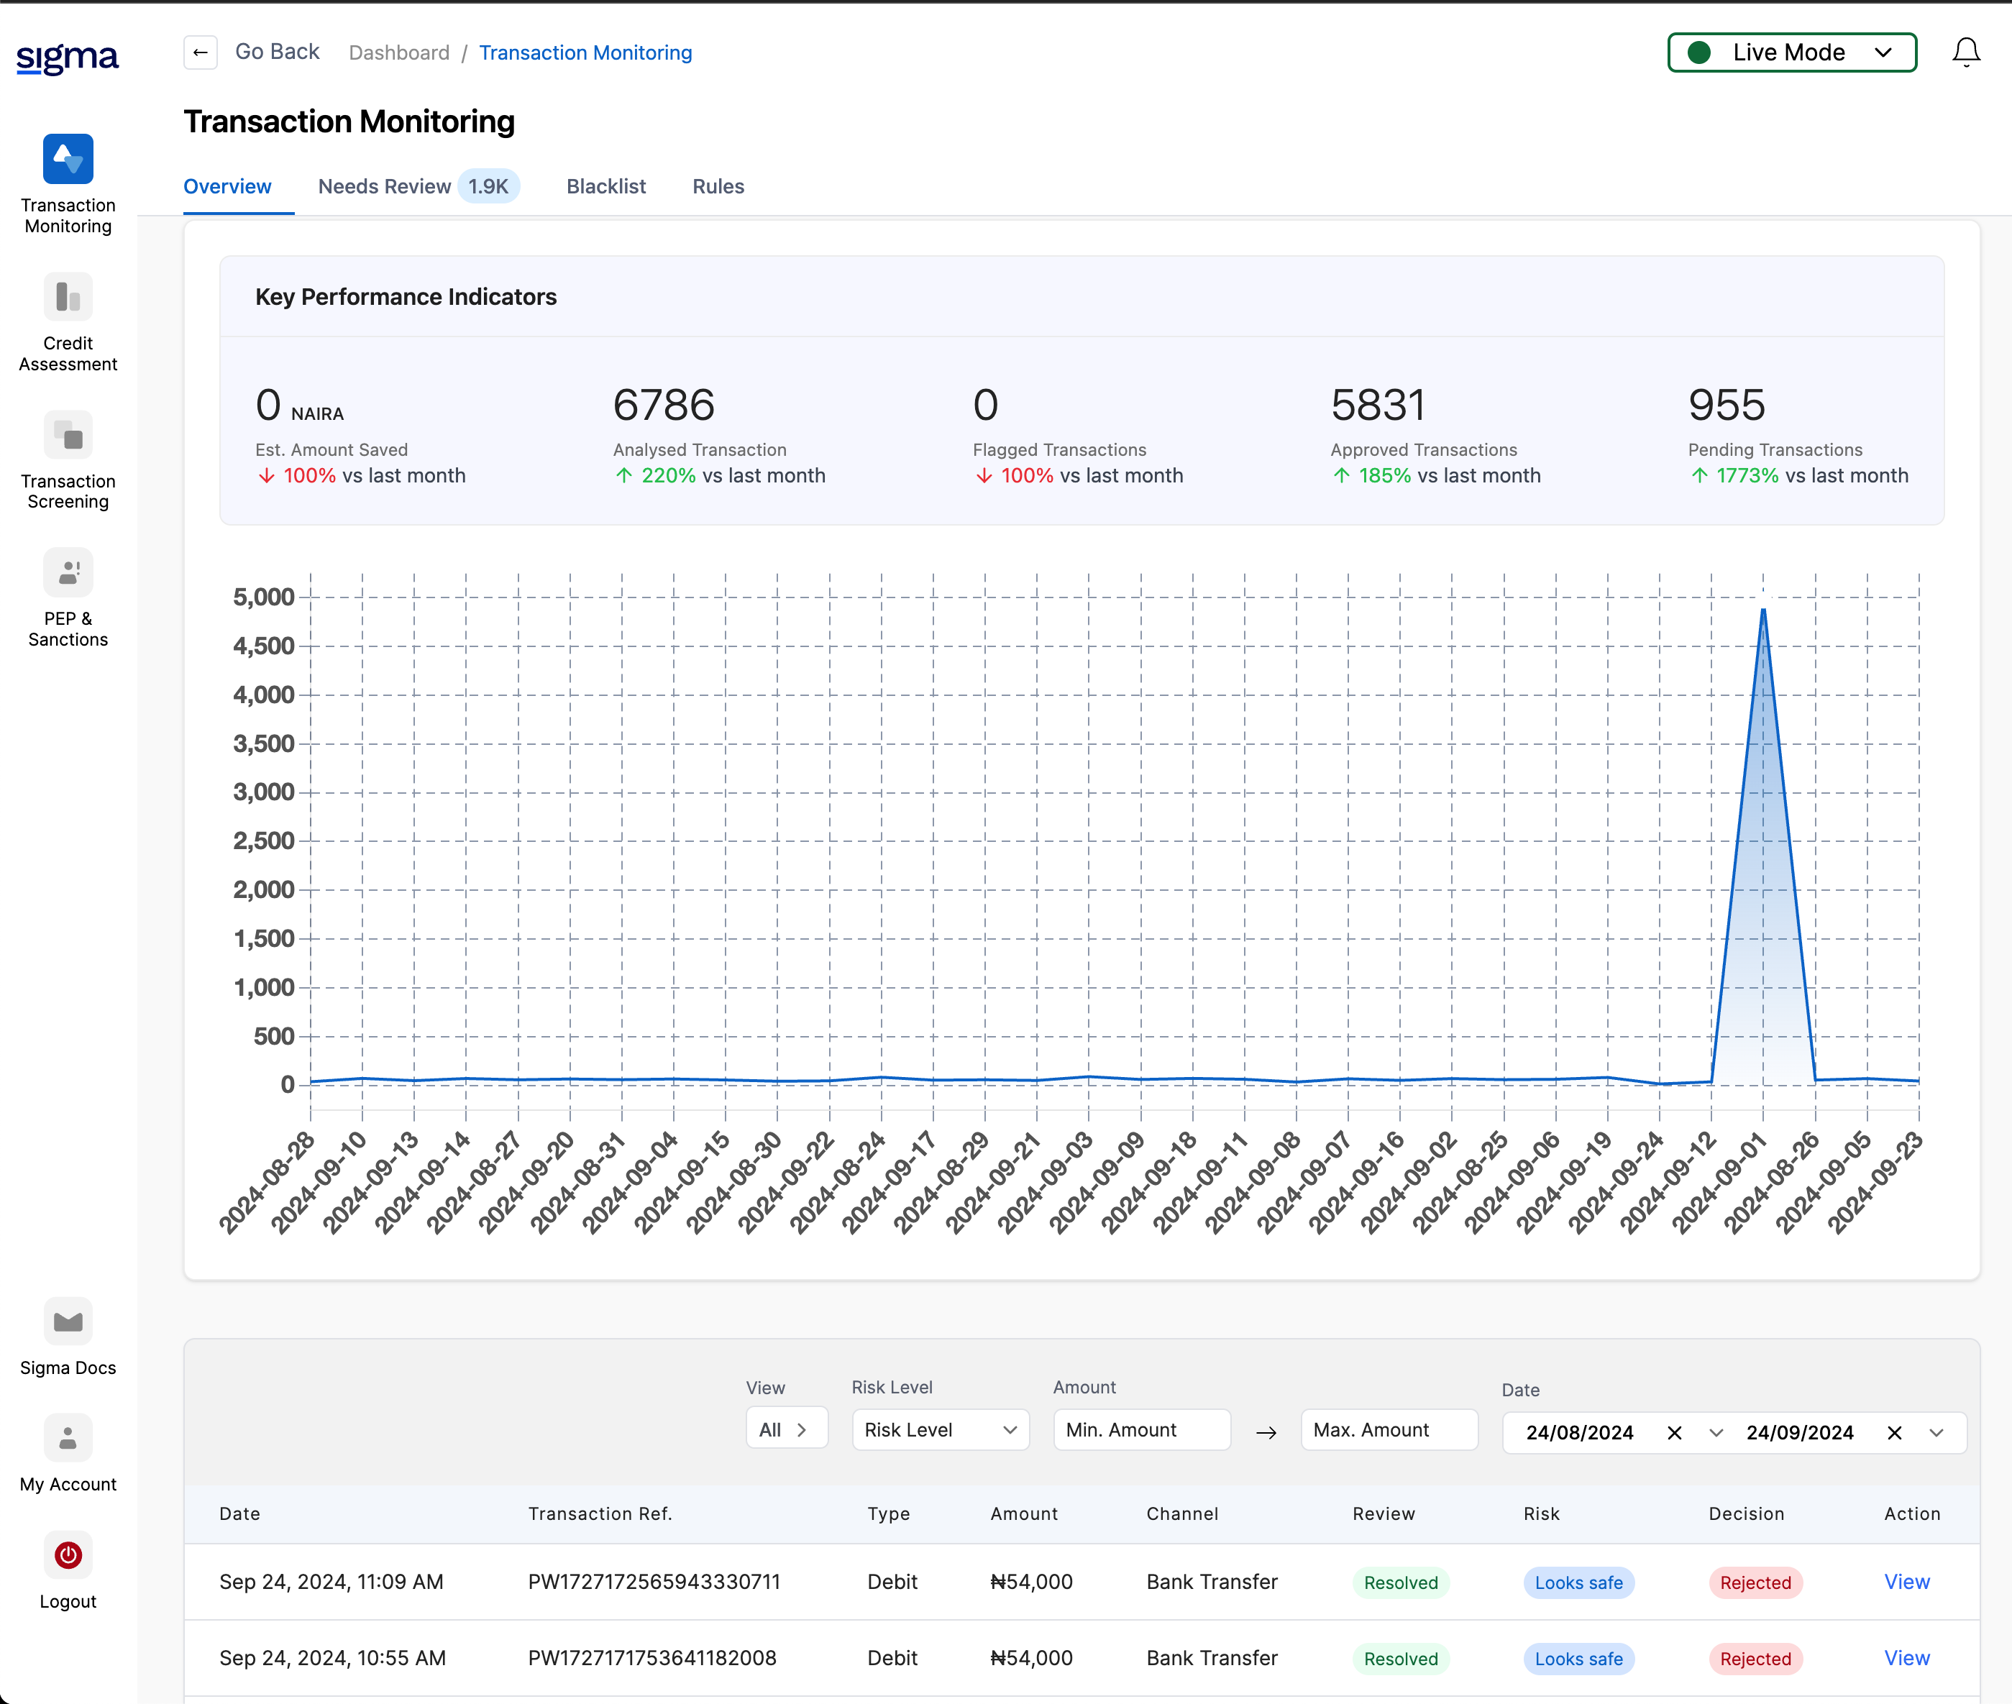Image resolution: width=2012 pixels, height=1704 pixels.
Task: Open the Rules tab
Action: coord(718,186)
